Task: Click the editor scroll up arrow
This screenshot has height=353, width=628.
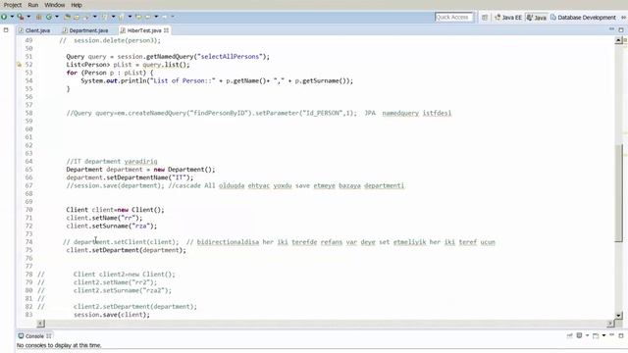Action: 618,40
